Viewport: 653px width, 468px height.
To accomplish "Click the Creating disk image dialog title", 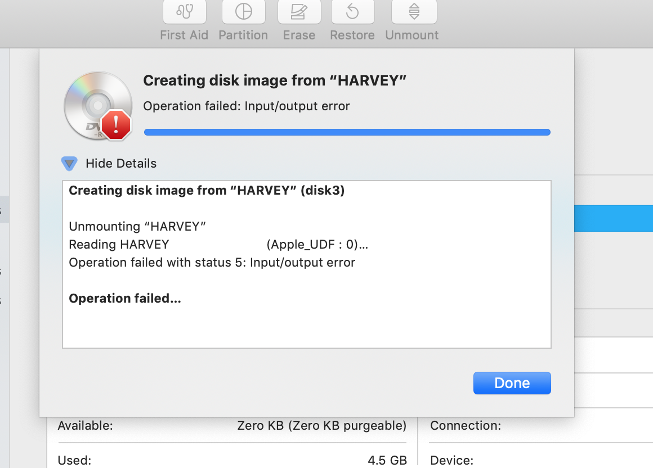I will coord(275,80).
